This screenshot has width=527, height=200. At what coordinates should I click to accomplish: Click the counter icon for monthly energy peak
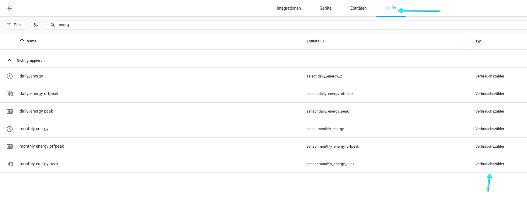pos(10,164)
